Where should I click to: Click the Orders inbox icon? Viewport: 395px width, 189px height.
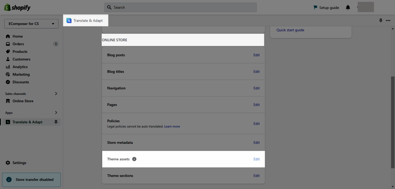click(x=8, y=44)
